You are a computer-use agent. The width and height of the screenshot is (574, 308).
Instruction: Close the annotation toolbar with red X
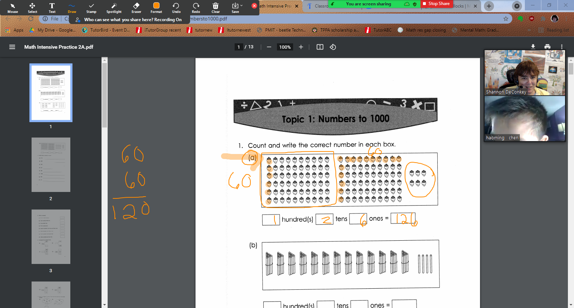254,6
